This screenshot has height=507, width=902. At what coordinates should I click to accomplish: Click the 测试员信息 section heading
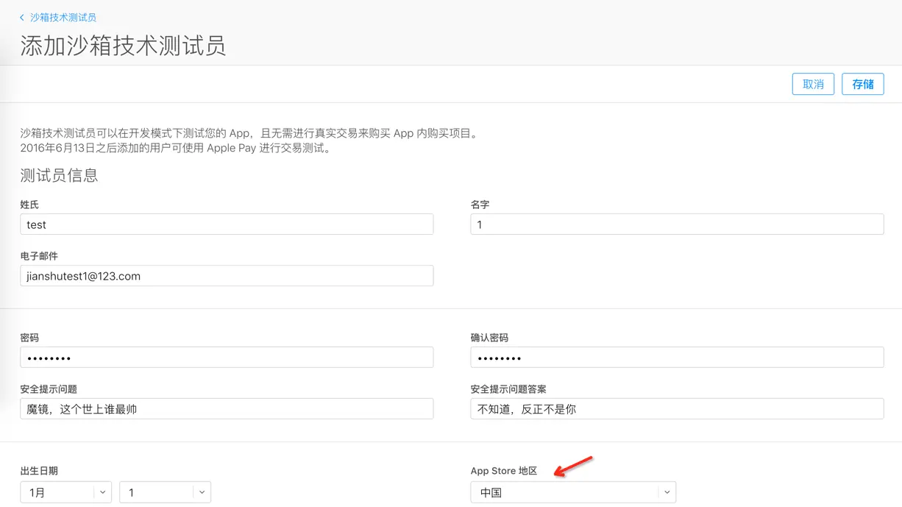59,176
